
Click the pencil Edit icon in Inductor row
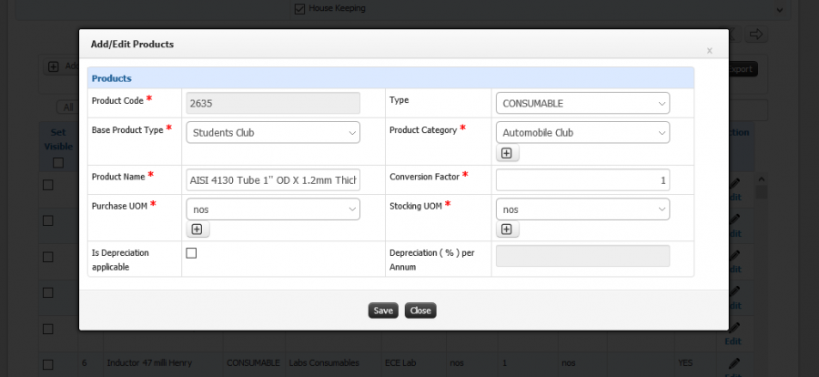pyautogui.click(x=733, y=365)
